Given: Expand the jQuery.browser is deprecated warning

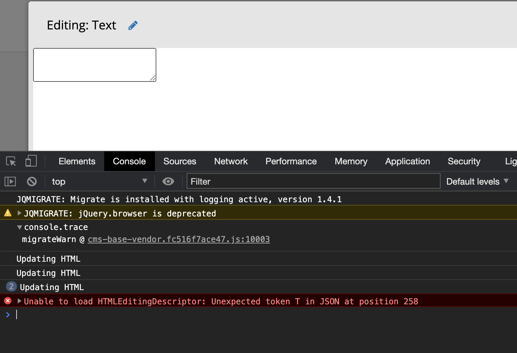Looking at the screenshot, I should coord(19,213).
